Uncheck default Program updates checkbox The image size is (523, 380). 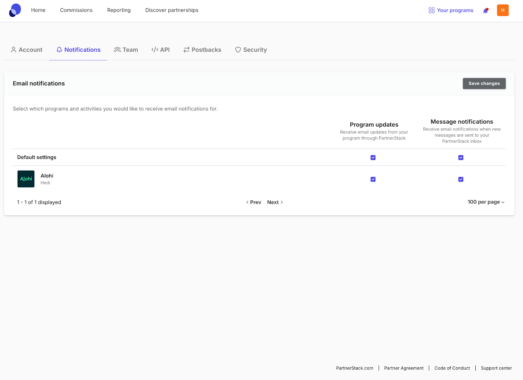(373, 158)
